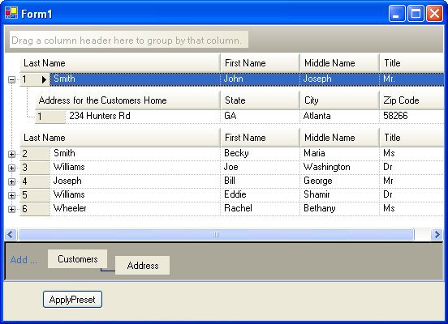Select cell George

(340, 181)
